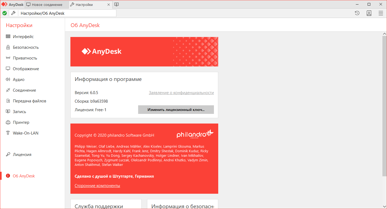Open Интерфейс settings section

pos(23,37)
